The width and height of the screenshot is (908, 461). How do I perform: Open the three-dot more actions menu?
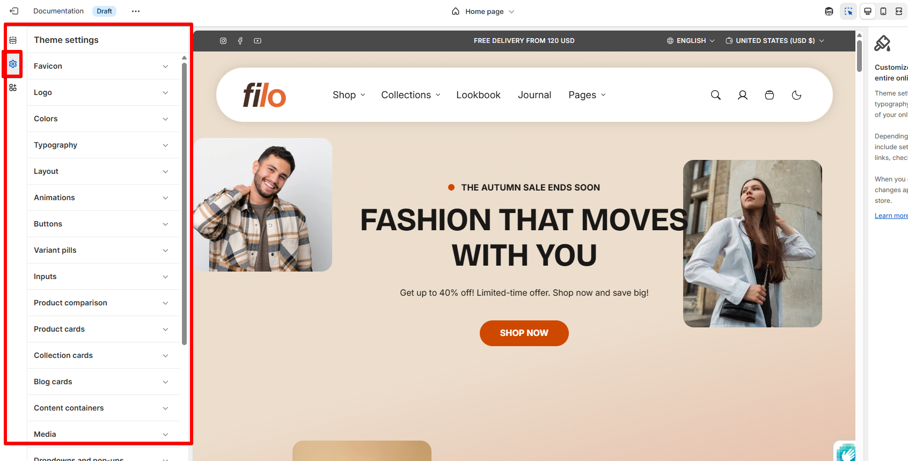coord(136,11)
